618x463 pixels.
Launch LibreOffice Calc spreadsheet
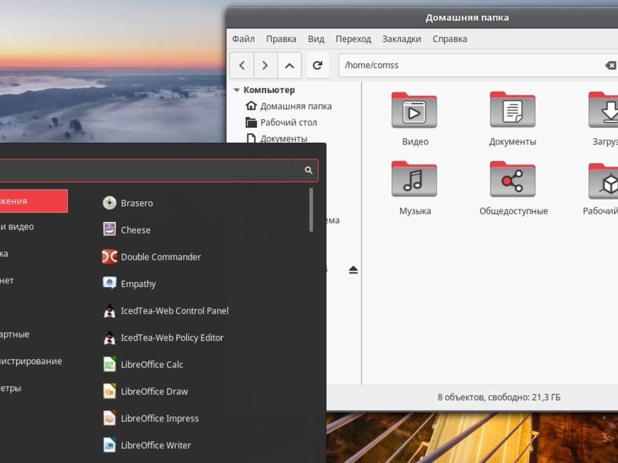point(152,365)
